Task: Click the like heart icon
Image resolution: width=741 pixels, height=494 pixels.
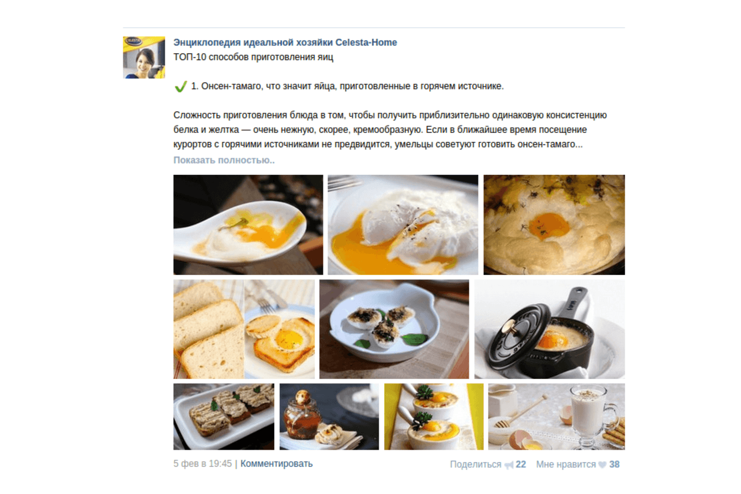Action: tap(603, 465)
